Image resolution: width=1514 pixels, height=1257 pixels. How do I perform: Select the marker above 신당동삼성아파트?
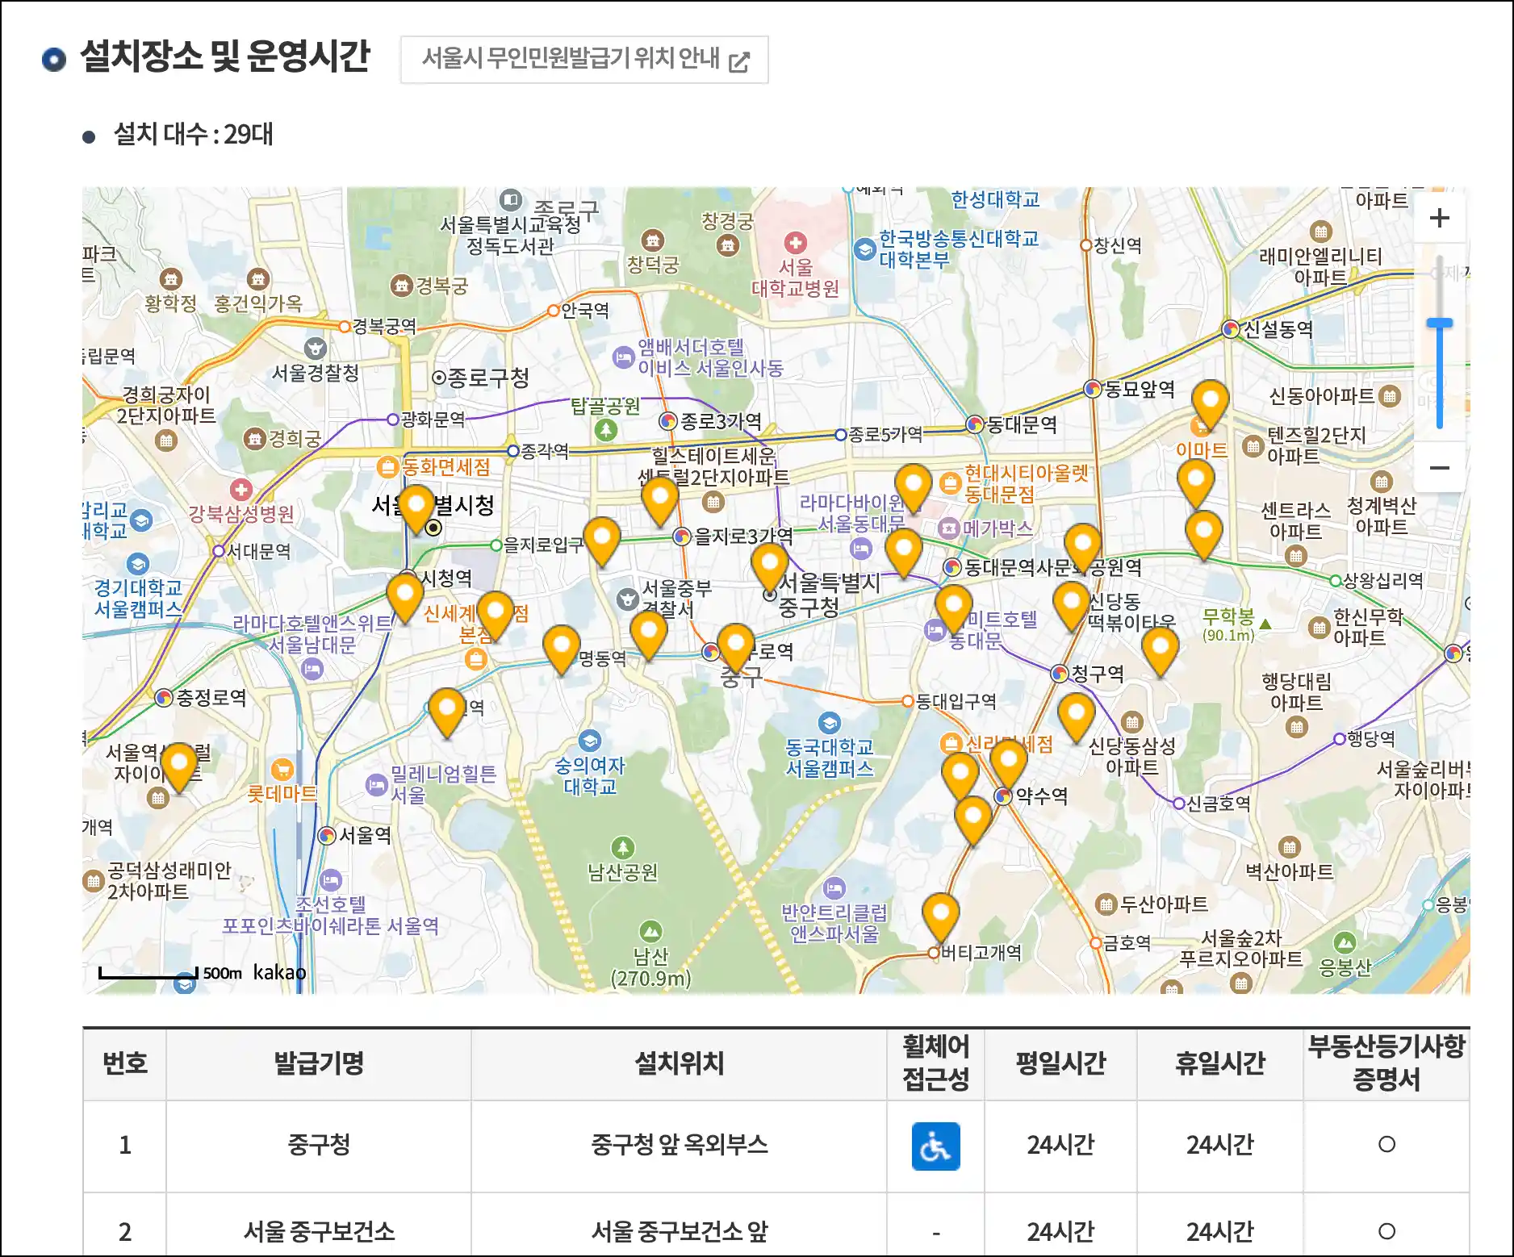click(x=1076, y=717)
